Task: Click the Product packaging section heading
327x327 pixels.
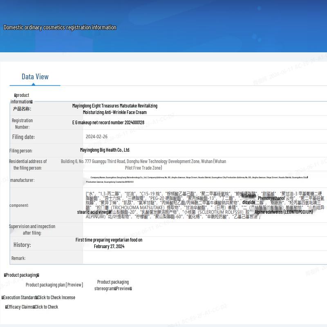Action: (22, 275)
